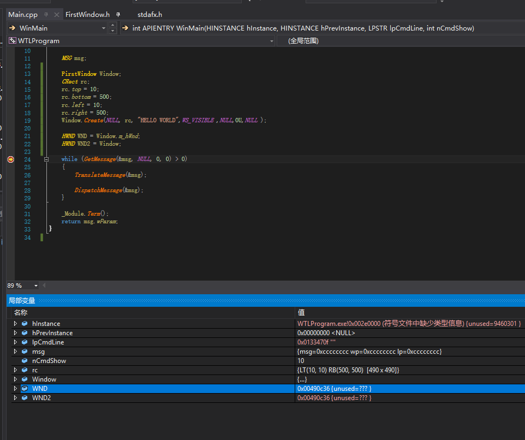
Task: Open the WinMain scope dropdown
Action: (x=104, y=28)
